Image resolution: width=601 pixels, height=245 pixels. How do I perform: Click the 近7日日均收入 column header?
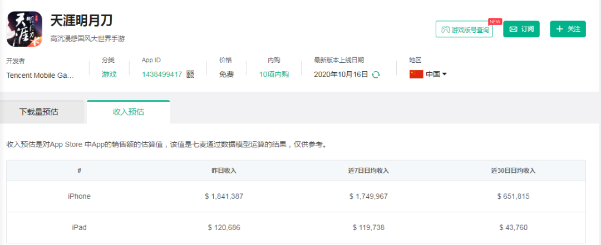368,171
